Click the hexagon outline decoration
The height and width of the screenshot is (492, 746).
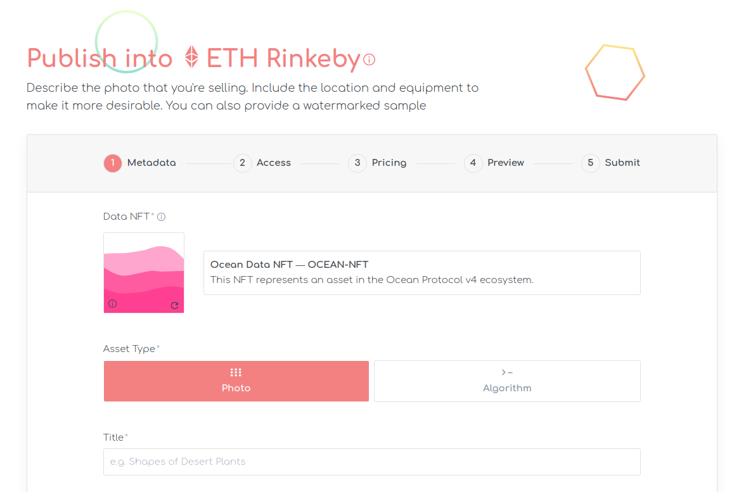coord(615,72)
